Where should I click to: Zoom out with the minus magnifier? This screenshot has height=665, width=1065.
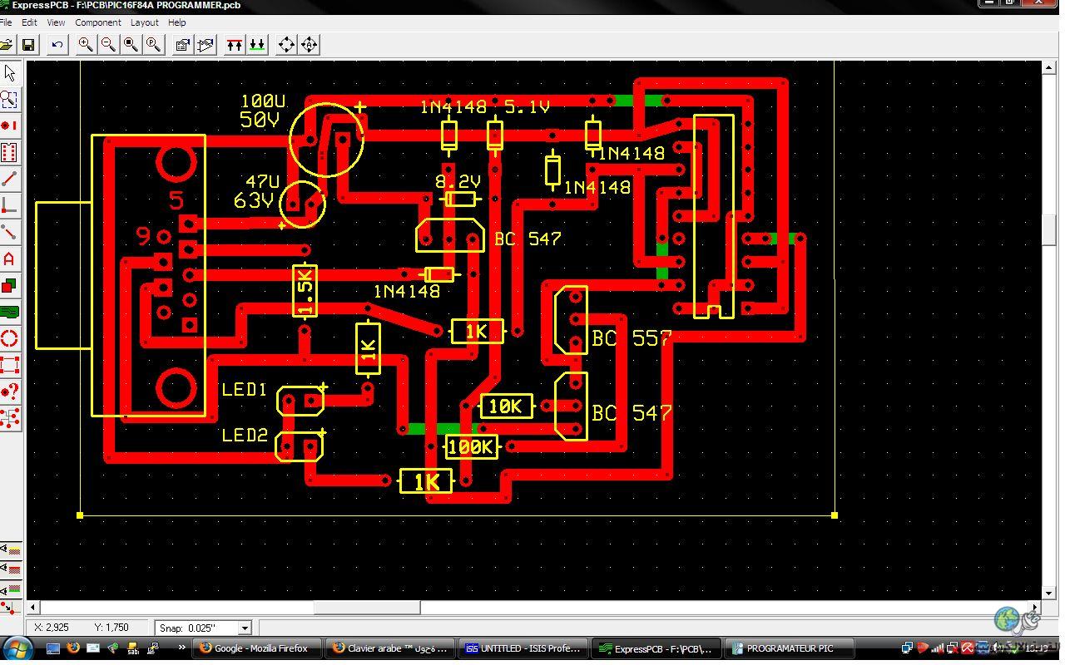(x=108, y=45)
